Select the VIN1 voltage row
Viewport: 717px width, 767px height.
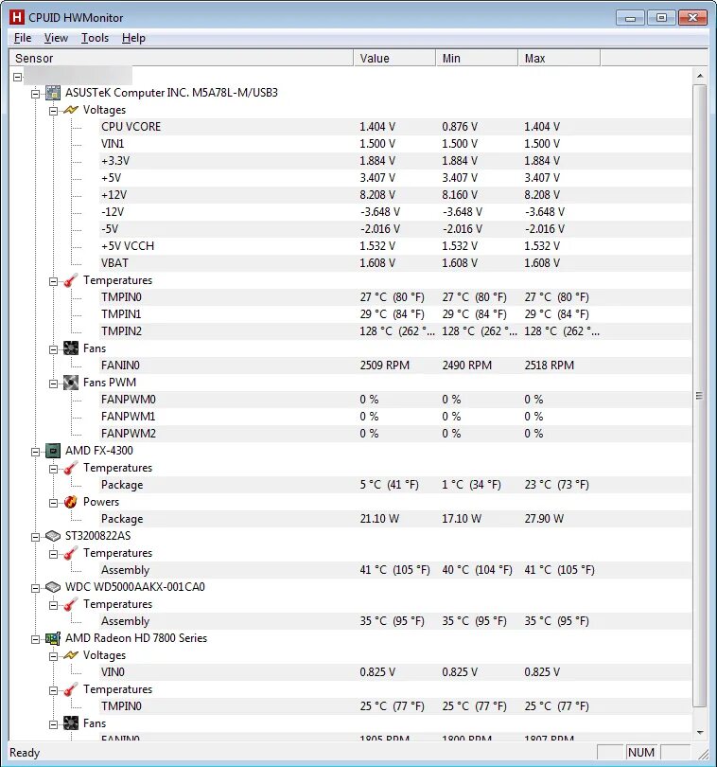coord(394,144)
